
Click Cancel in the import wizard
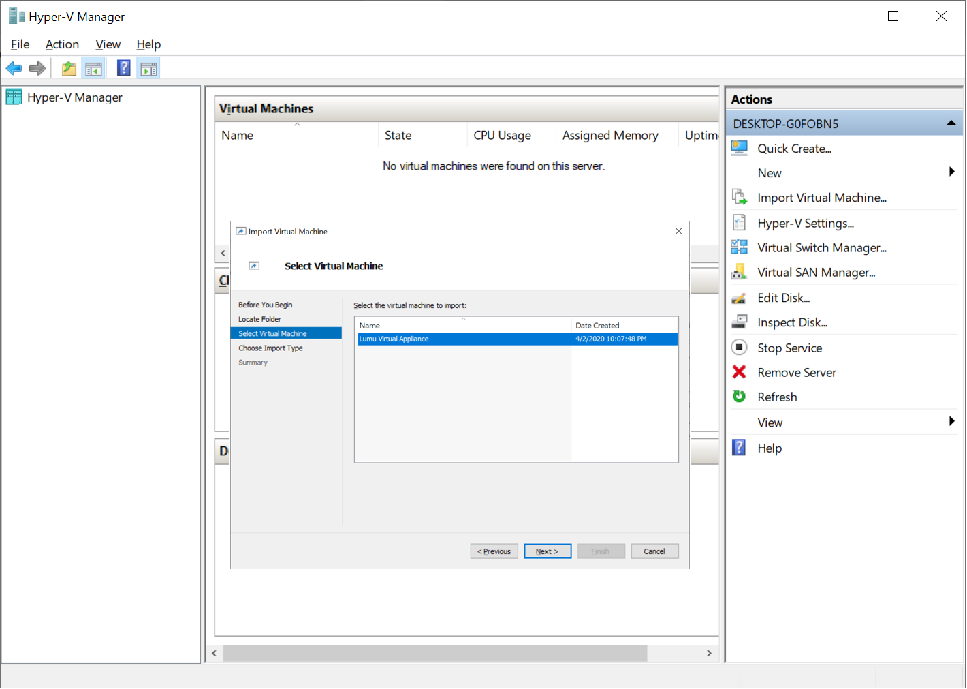[x=654, y=551]
